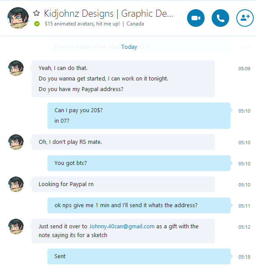Open the Johnny.40can@gmail.com email link
Screen dimensions: 256x267
tap(122, 226)
